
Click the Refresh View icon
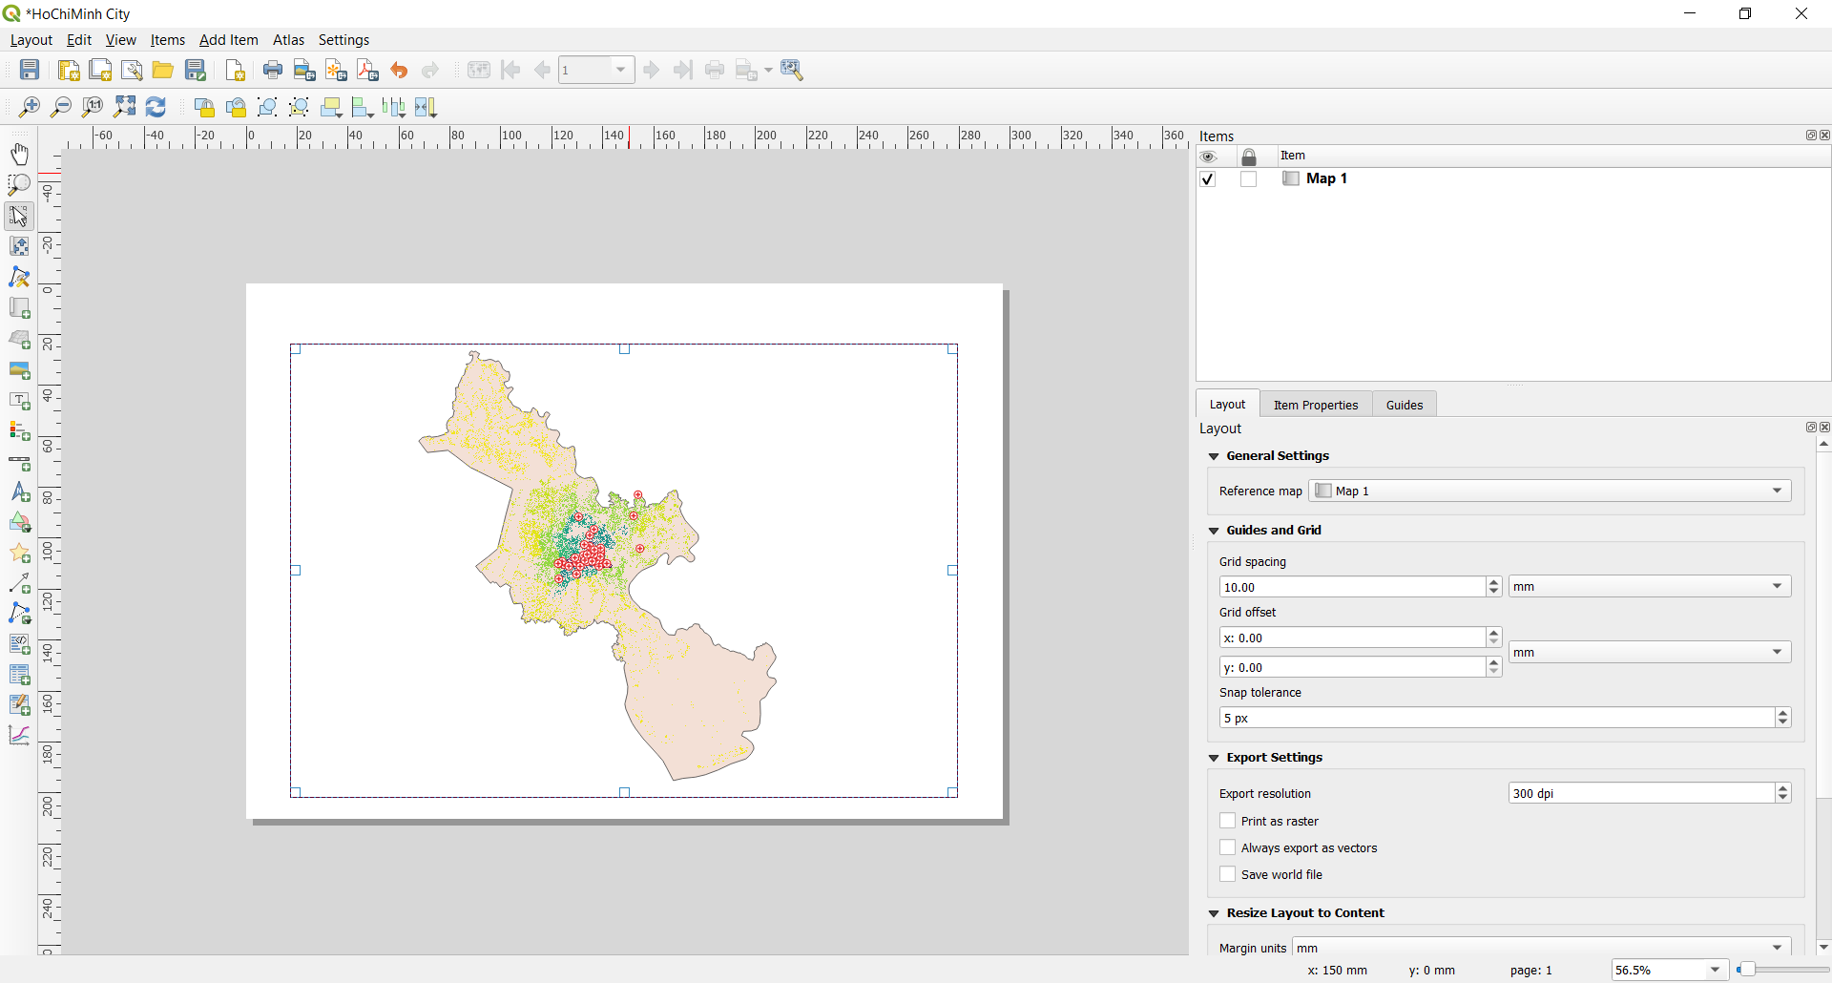156,107
